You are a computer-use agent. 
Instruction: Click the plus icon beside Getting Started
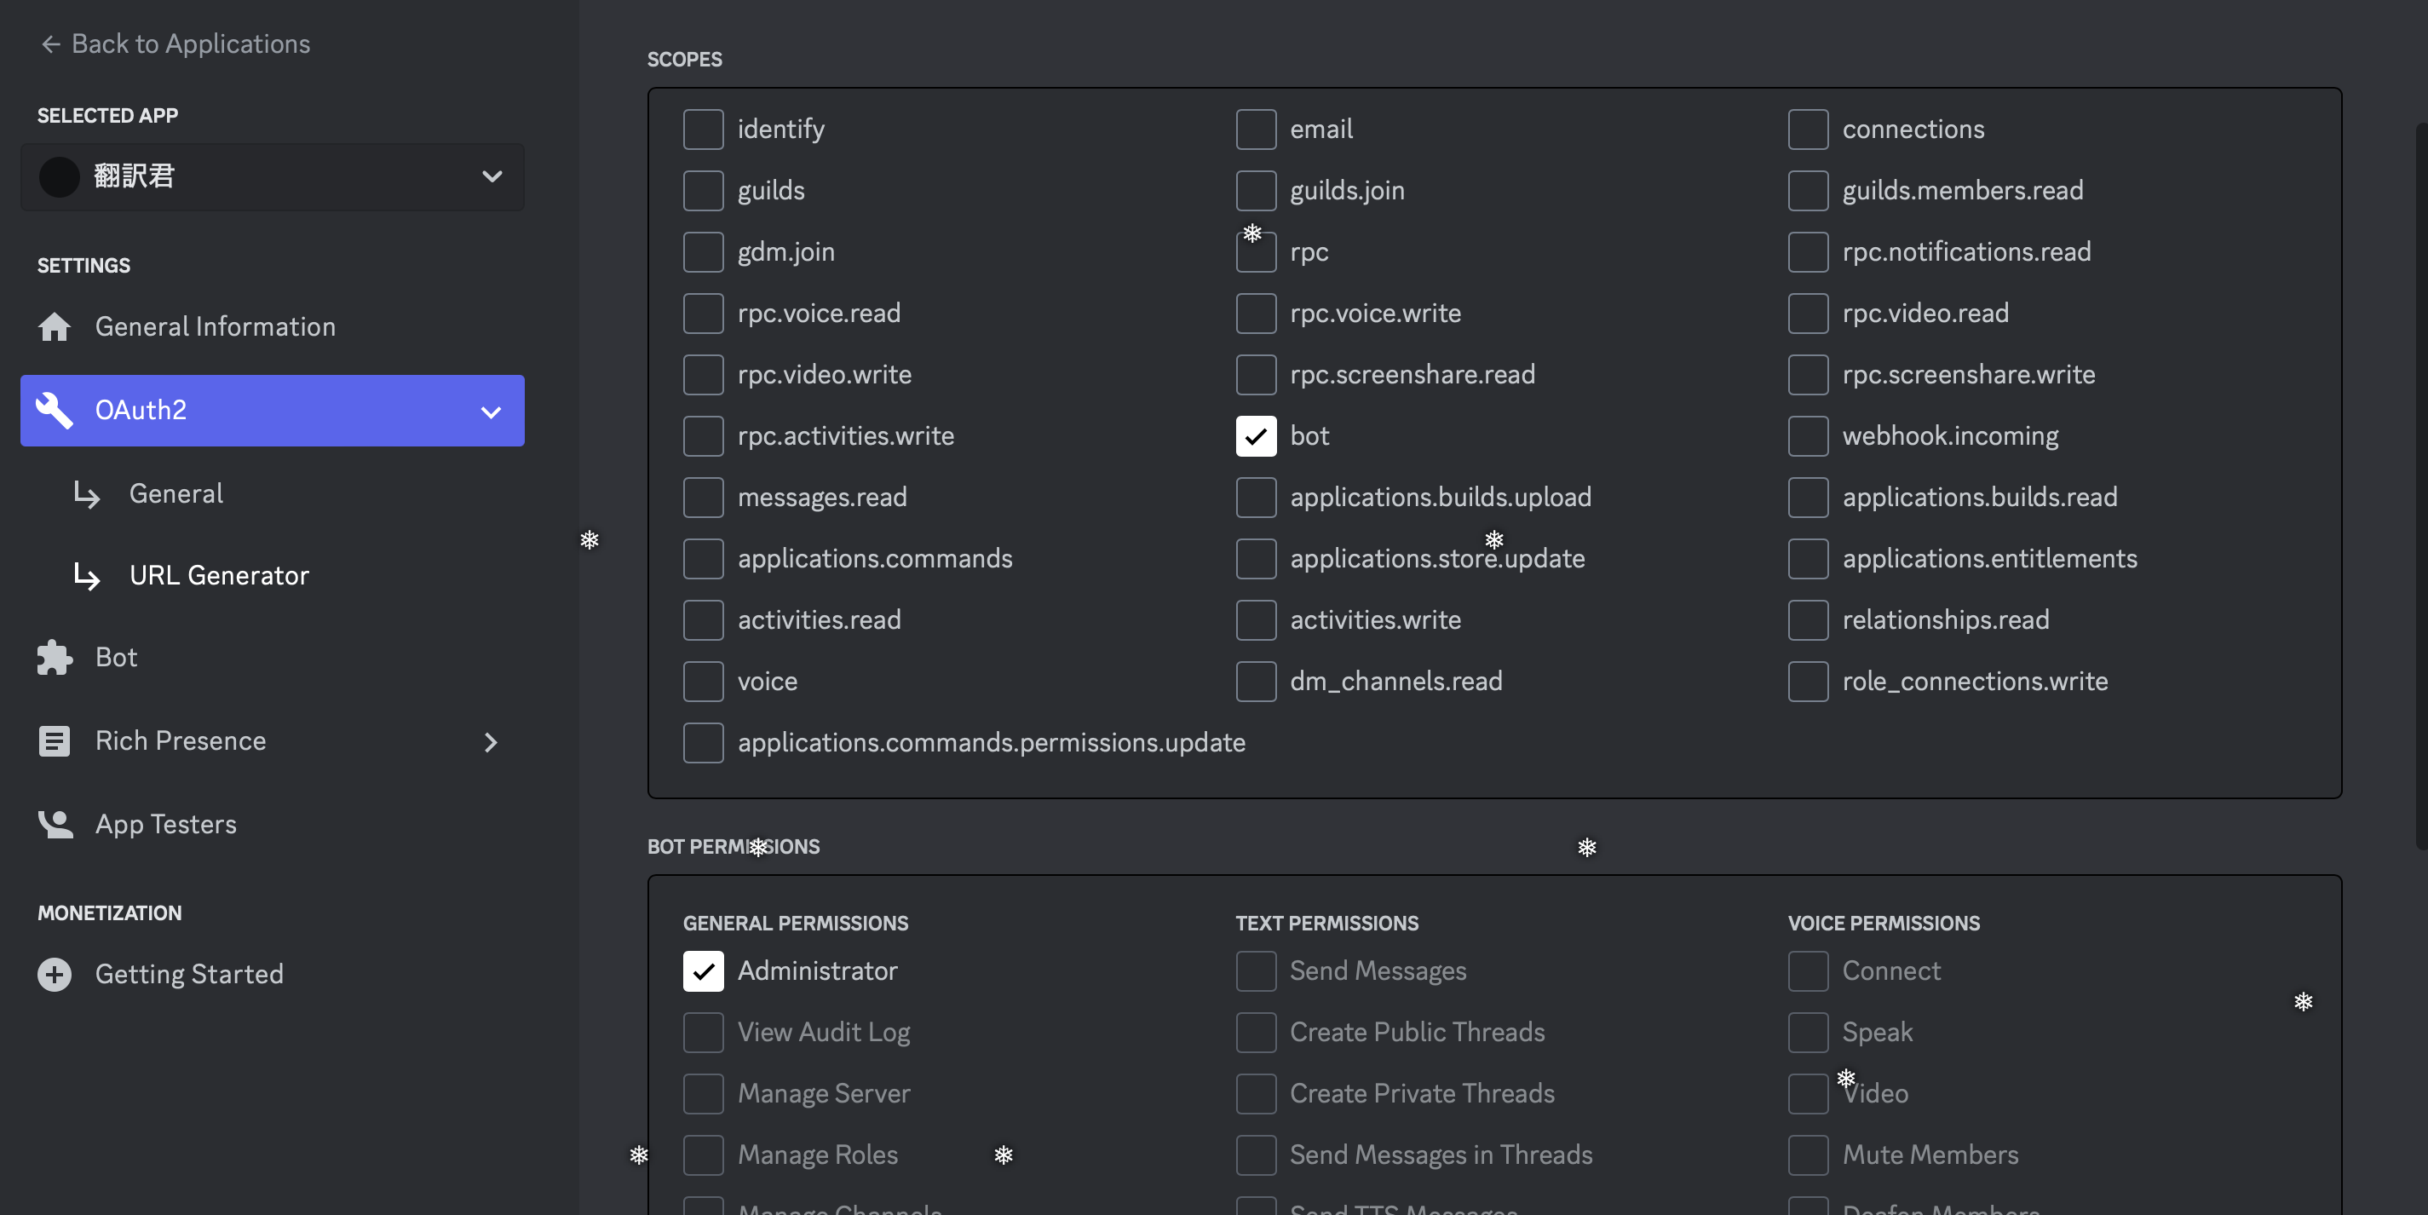pyautogui.click(x=54, y=974)
